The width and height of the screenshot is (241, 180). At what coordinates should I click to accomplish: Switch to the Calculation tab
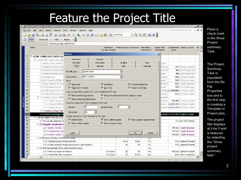coord(100,63)
